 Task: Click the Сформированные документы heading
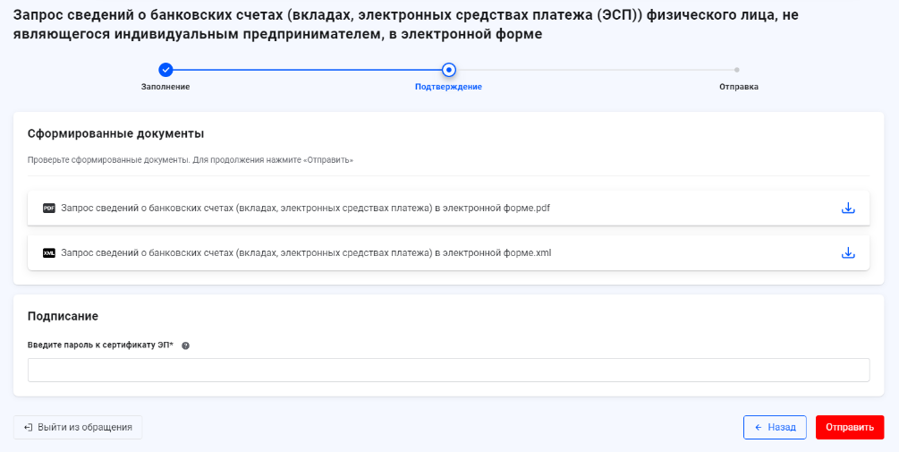coord(115,134)
